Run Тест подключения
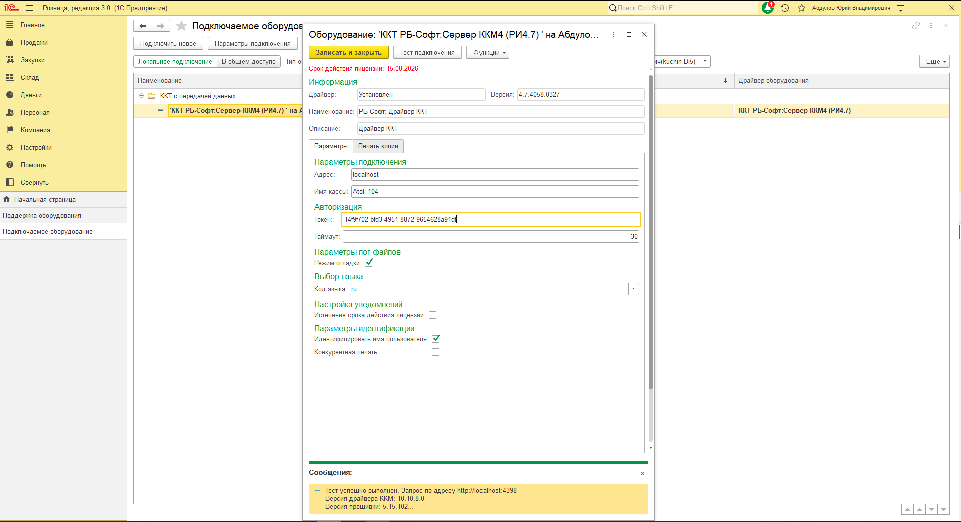 click(427, 52)
